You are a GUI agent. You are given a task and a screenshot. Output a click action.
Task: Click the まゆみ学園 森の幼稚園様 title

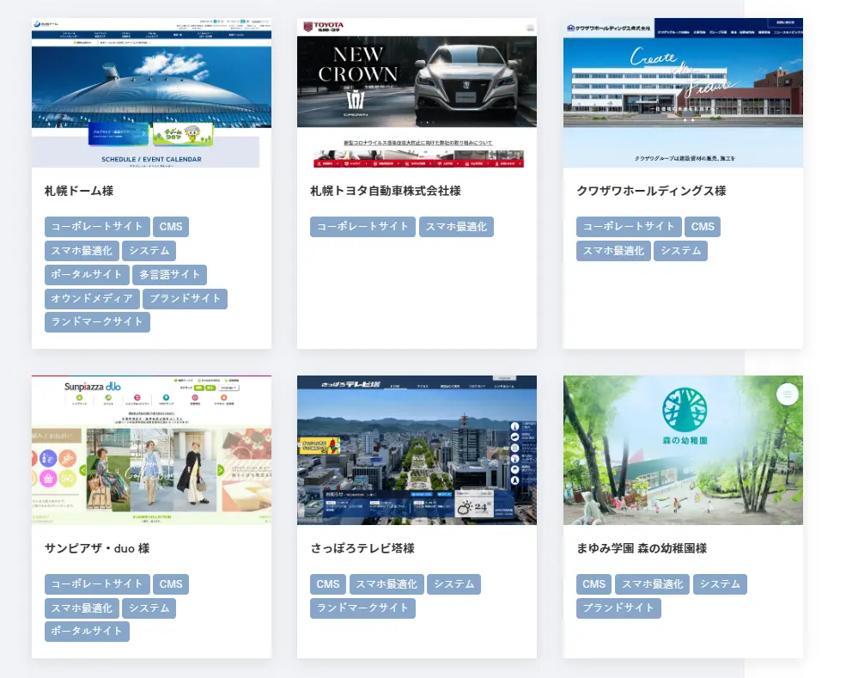coord(642,548)
